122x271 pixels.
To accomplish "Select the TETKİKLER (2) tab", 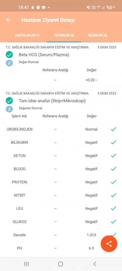I will click(64, 35).
